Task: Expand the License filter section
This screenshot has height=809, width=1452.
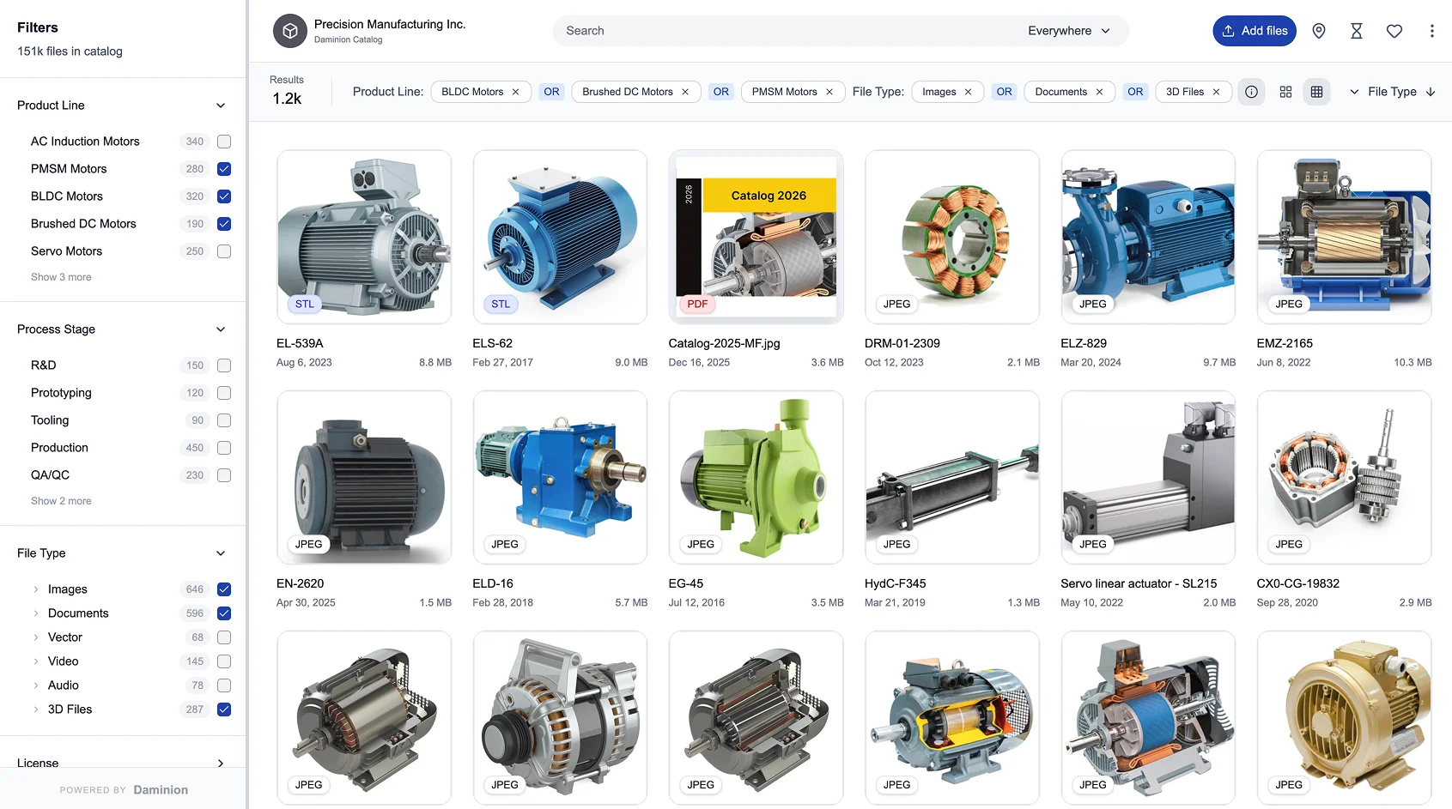Action: click(x=221, y=763)
